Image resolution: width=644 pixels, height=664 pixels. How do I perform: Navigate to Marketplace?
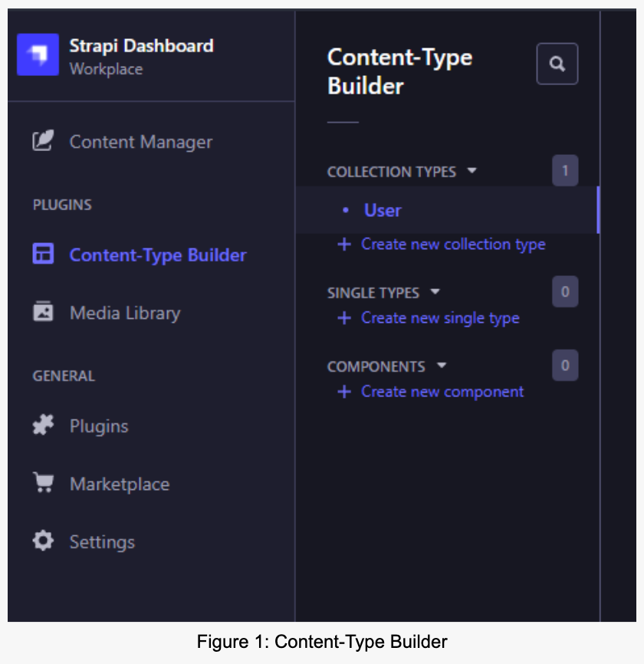click(x=120, y=484)
